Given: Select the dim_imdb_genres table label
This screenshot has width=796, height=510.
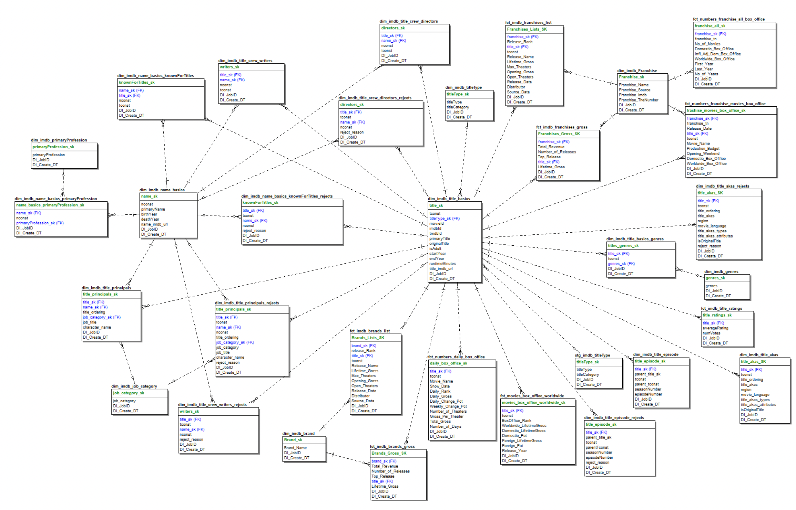Looking at the screenshot, I should (721, 272).
